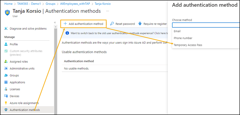Click the user shield icon beside Tanja Korsio title
Screen dimensions: 240x115
click(7, 13)
